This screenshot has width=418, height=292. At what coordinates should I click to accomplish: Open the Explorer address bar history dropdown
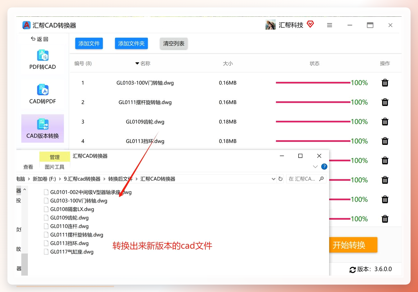coord(273,179)
